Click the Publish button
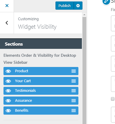 click(x=64, y=6)
